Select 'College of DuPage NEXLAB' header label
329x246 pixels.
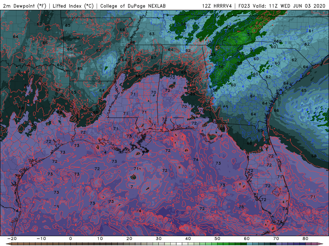point(133,6)
